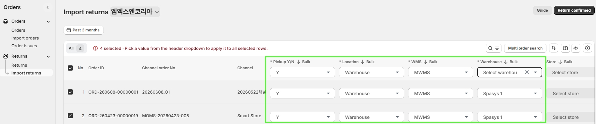Open header Pickup Y/N dropdown

click(303, 72)
